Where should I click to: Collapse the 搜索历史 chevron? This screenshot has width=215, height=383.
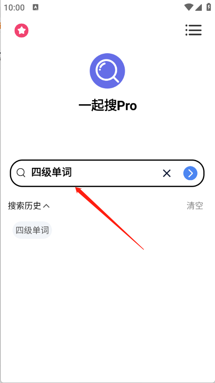[46, 206]
